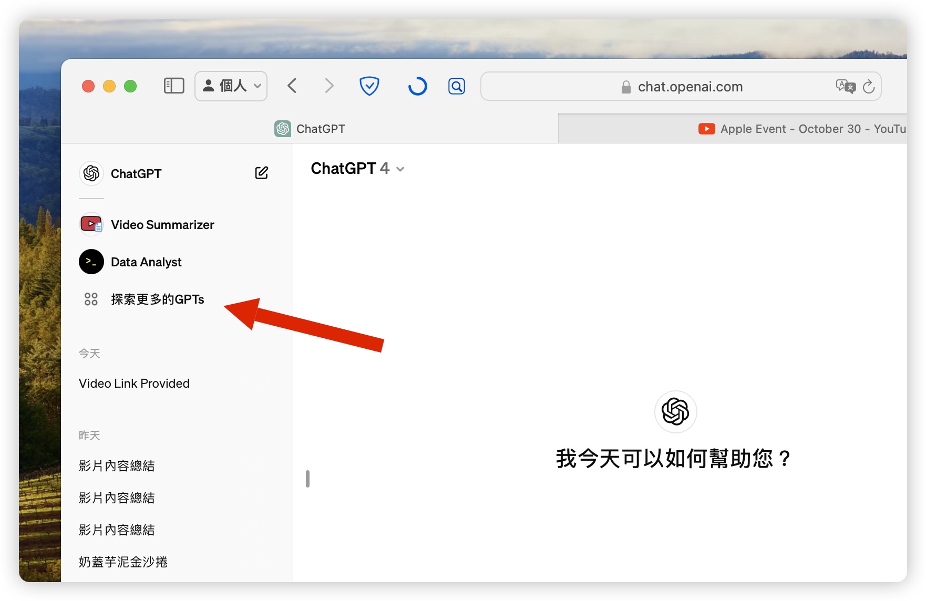Open the 個人 profile dropdown
Screen dimensions: 926x601
[x=231, y=86]
